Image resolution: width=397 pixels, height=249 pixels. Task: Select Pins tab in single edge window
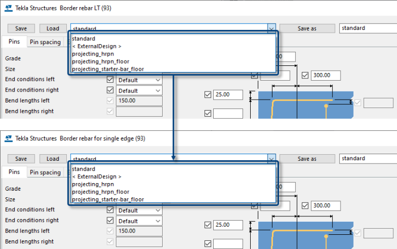click(14, 172)
